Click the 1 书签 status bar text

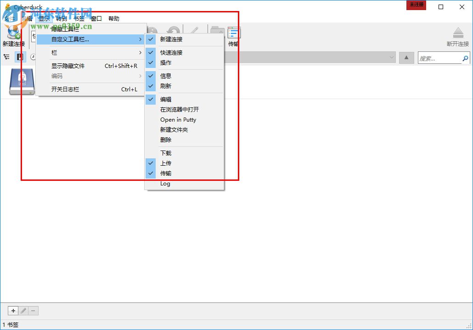[11, 325]
